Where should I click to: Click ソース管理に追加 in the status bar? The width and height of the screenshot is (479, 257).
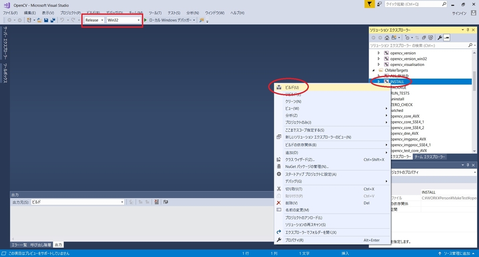pos(457,253)
